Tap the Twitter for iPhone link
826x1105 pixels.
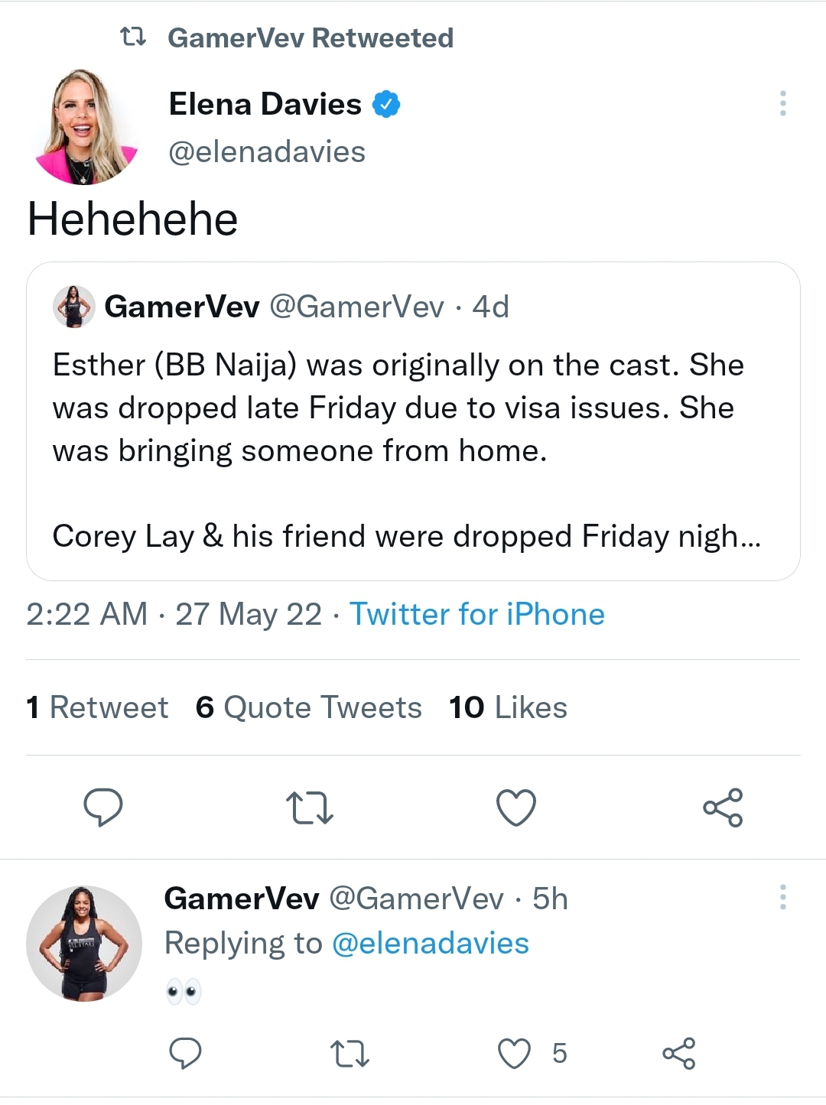point(477,614)
